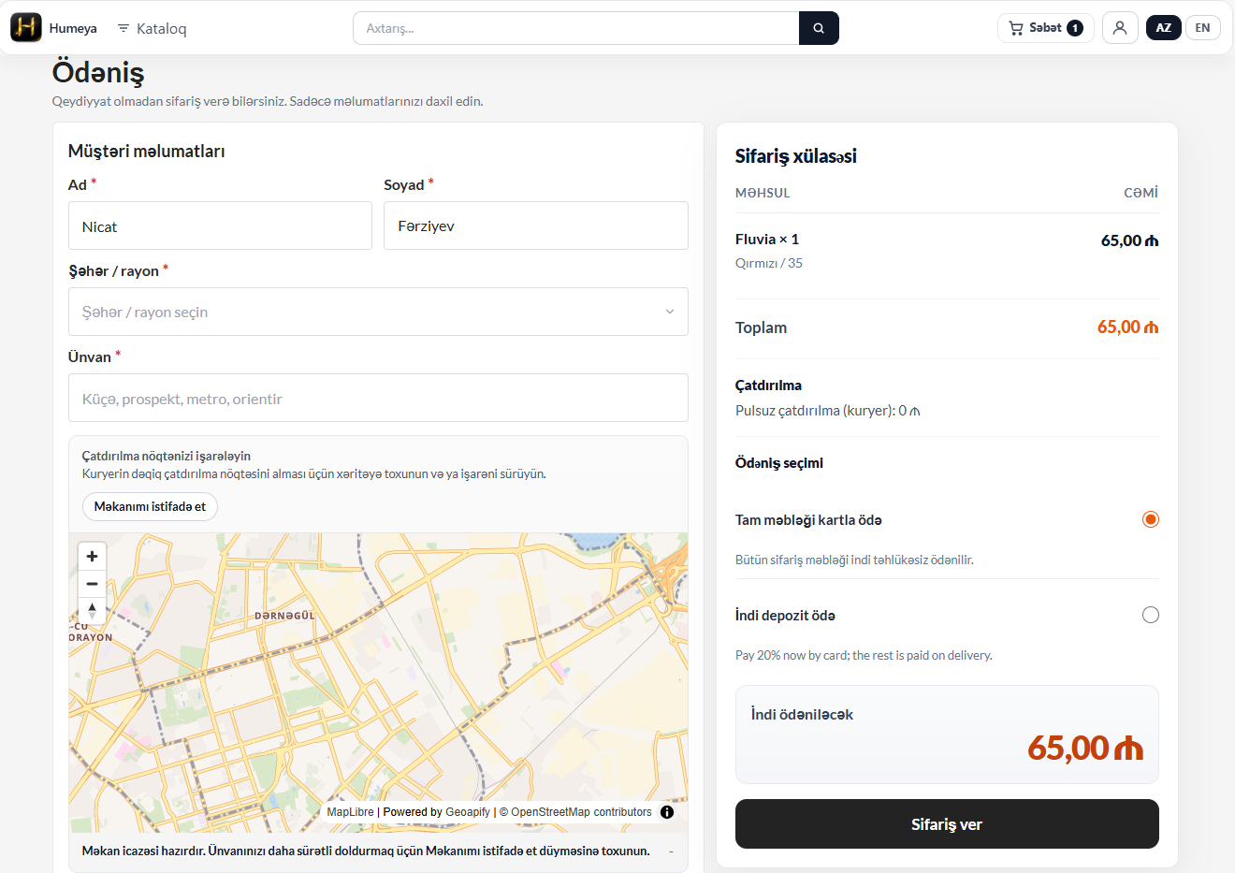Open the user account icon
The image size is (1235, 873).
tap(1119, 28)
